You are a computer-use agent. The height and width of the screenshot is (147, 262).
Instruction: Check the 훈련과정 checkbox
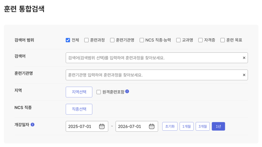(x=86, y=40)
